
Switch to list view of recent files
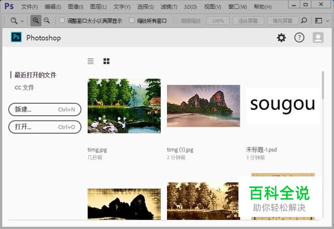[91, 61]
